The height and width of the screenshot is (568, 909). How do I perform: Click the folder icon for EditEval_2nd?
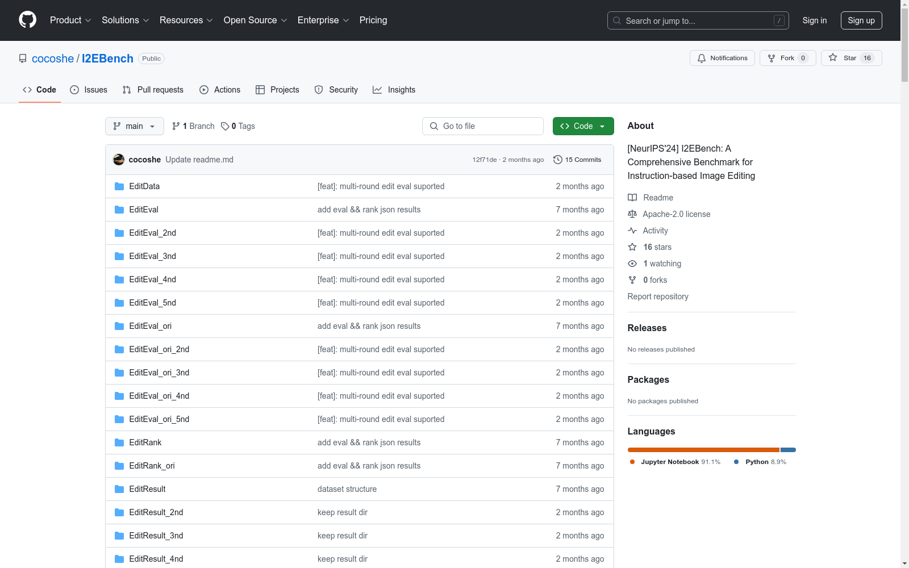click(119, 233)
